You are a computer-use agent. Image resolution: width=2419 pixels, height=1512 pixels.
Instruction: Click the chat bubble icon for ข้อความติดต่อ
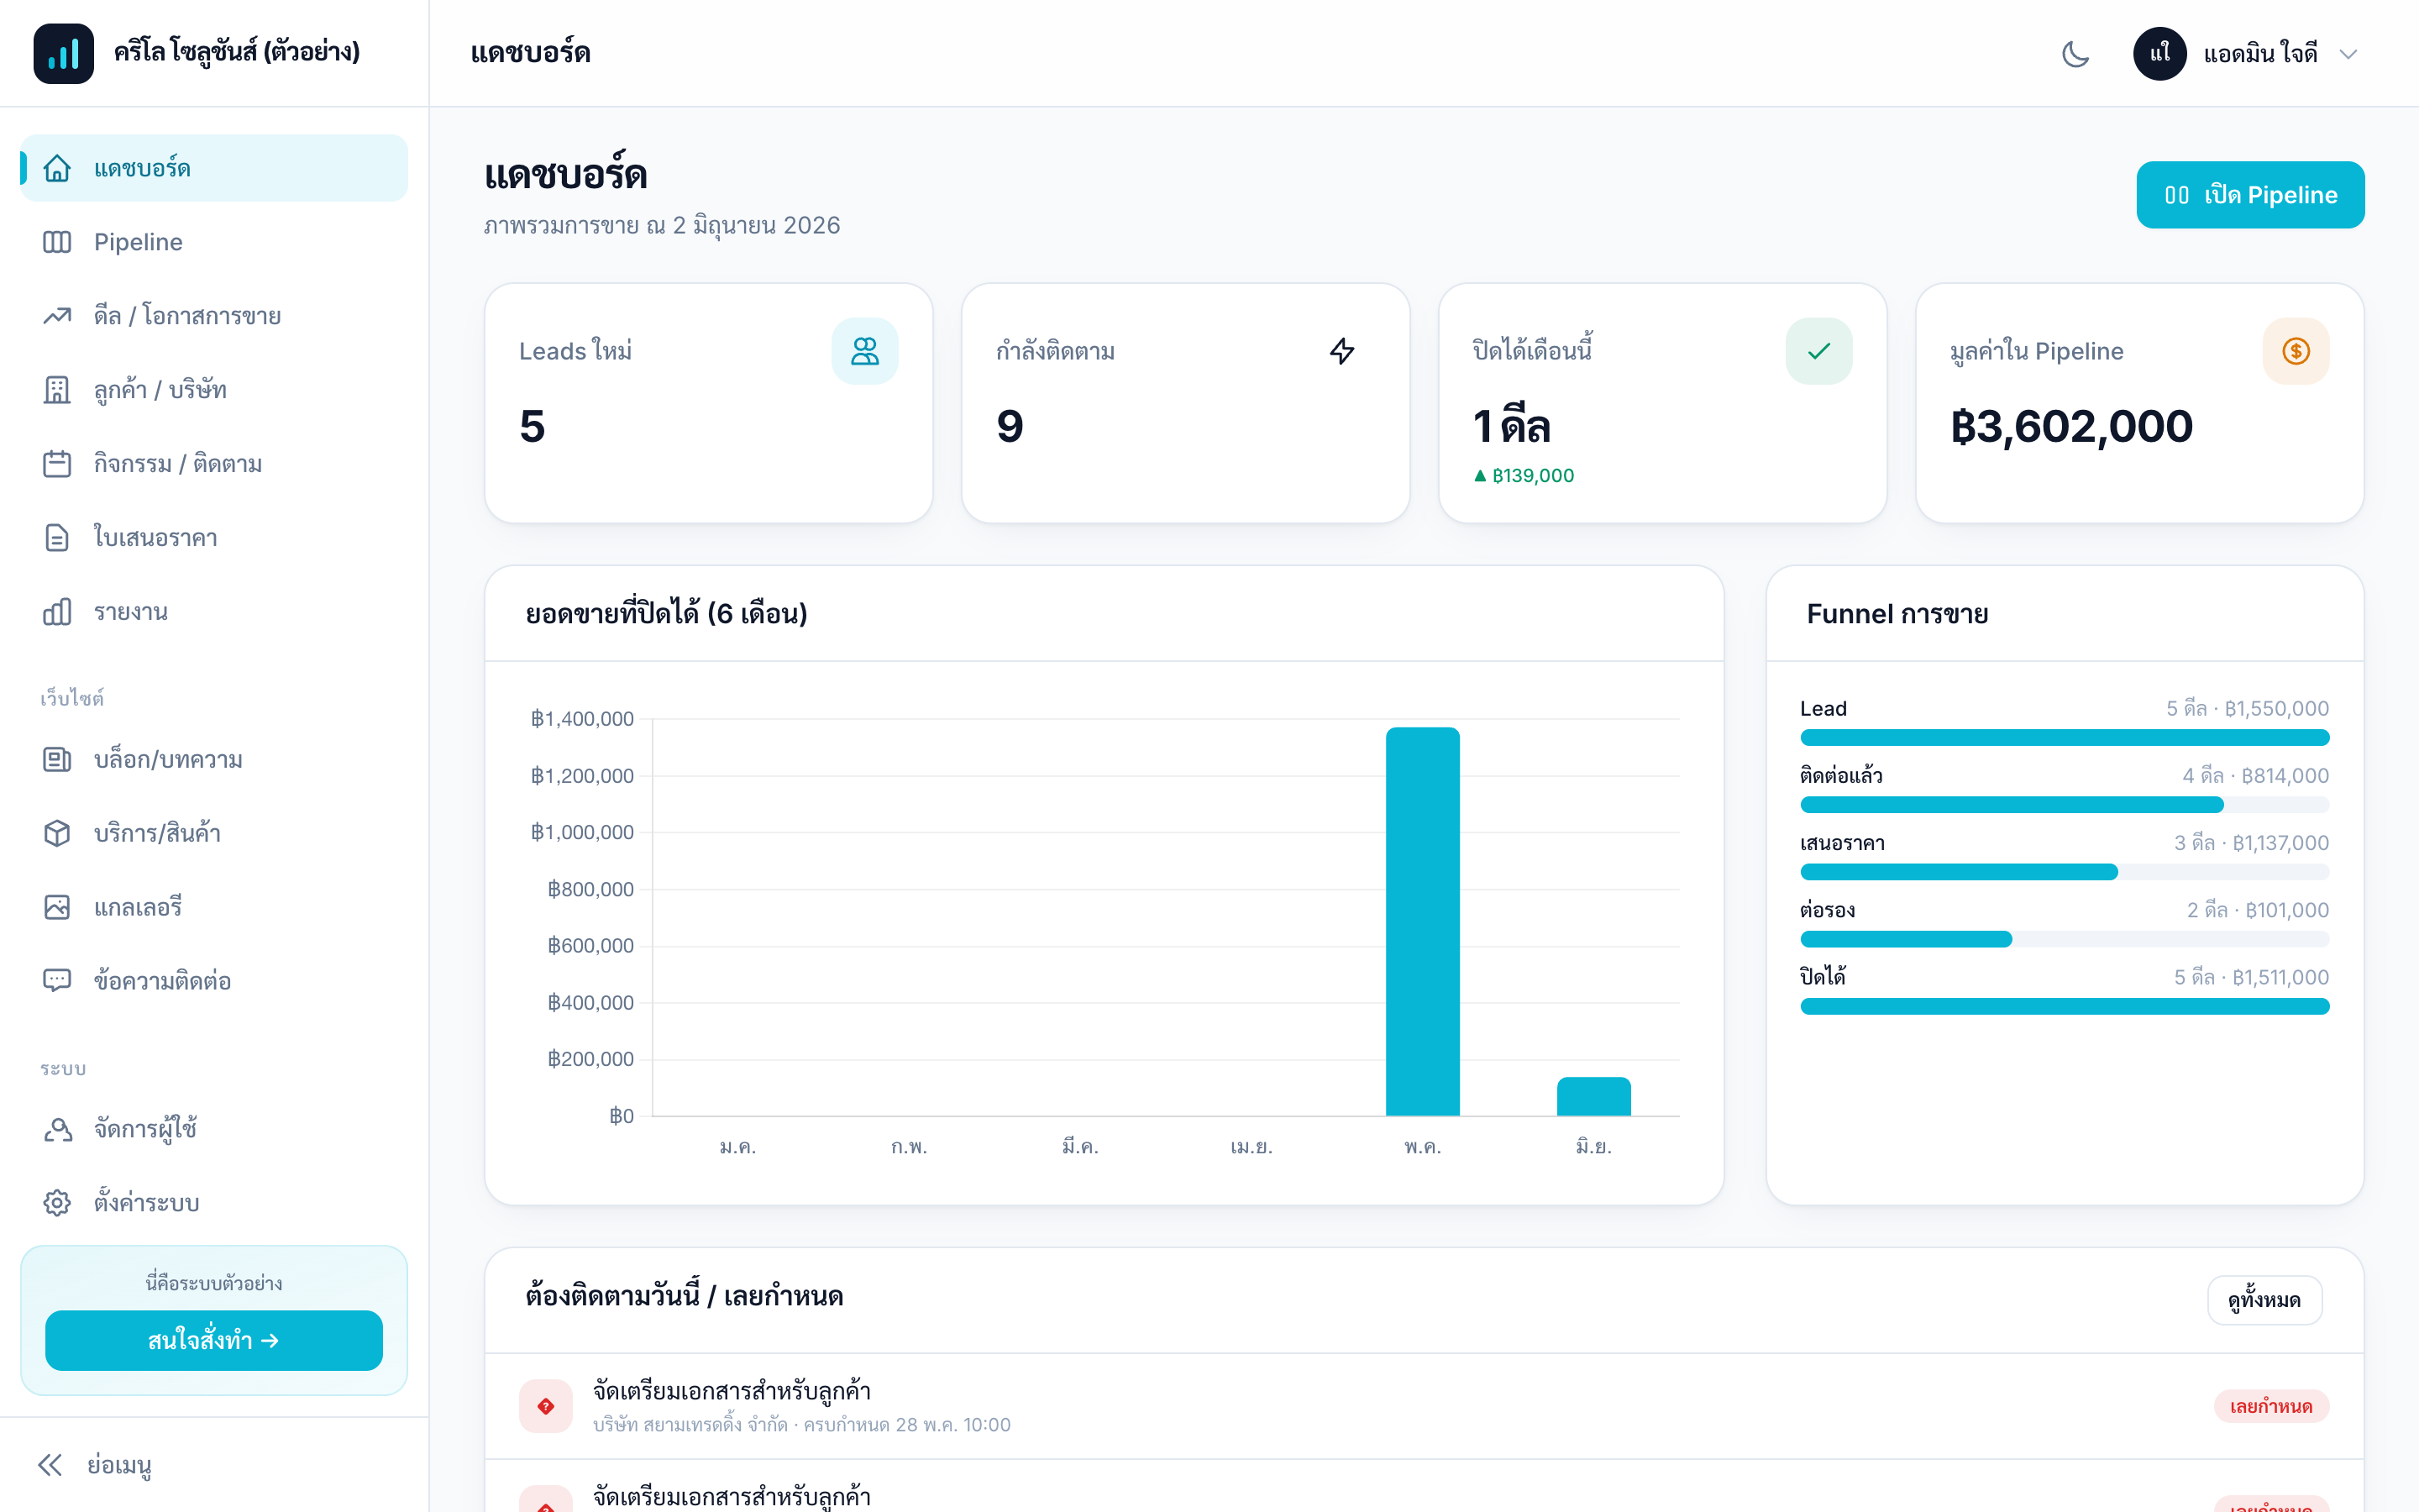point(57,981)
